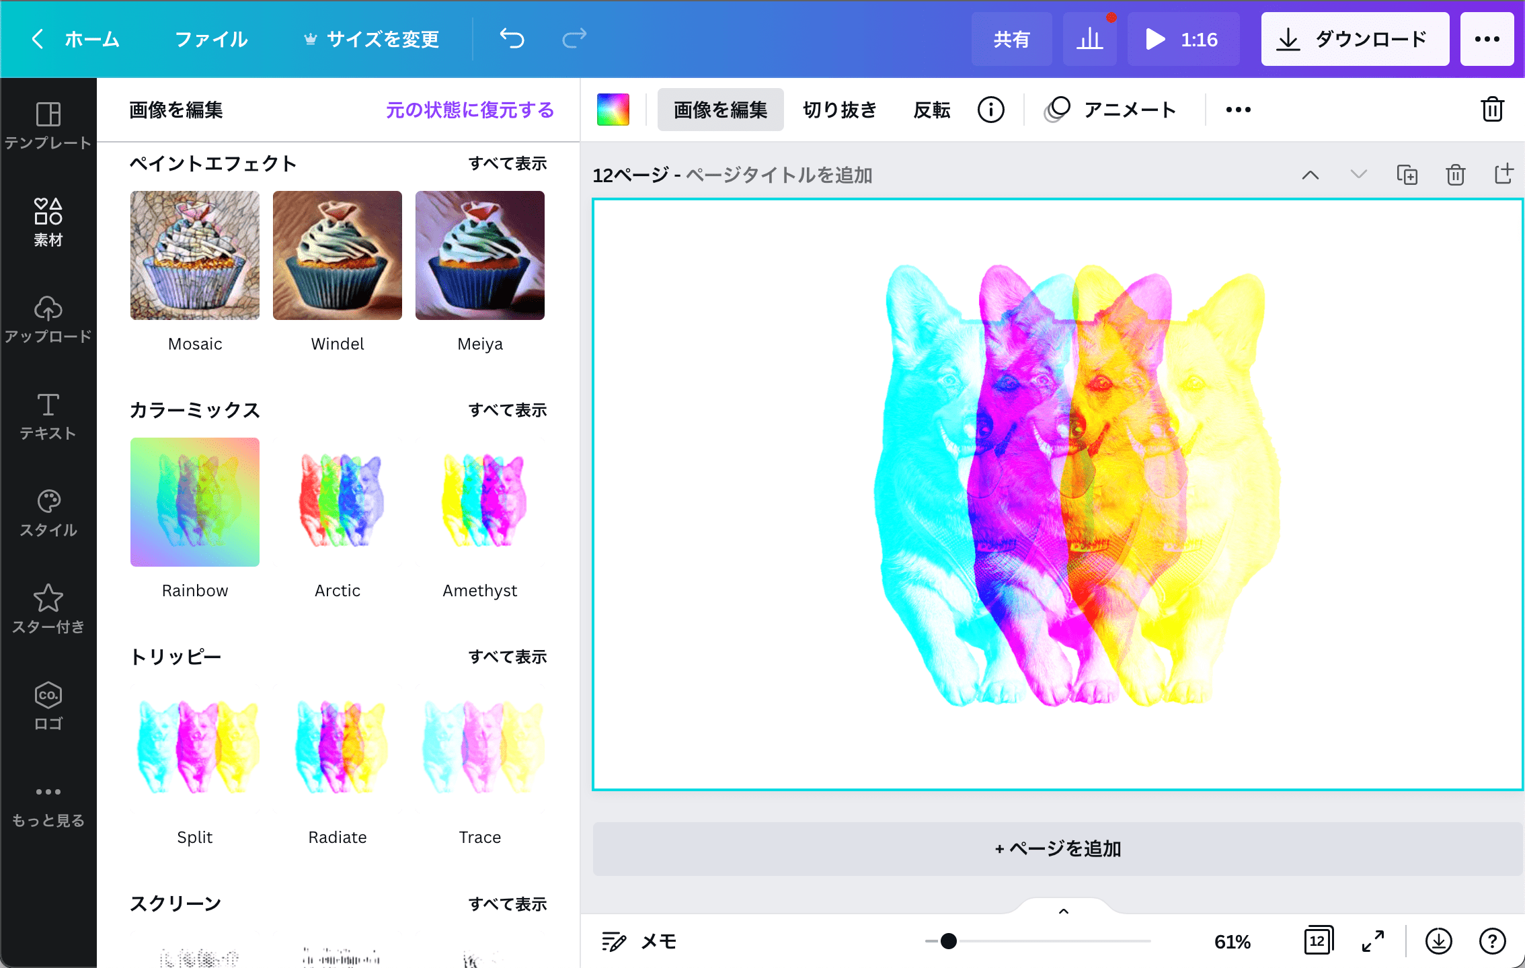The width and height of the screenshot is (1525, 968).
Task: Delete the selected image with the trash icon
Action: point(1491,109)
